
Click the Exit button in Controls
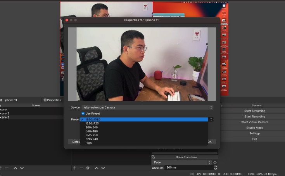255,139
